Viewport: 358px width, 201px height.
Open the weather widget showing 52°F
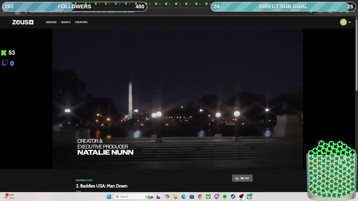pyautogui.click(x=9, y=197)
